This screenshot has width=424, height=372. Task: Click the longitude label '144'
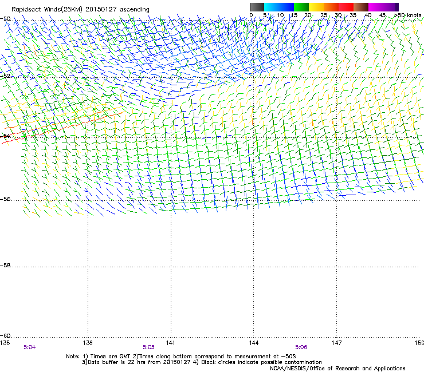point(253,343)
